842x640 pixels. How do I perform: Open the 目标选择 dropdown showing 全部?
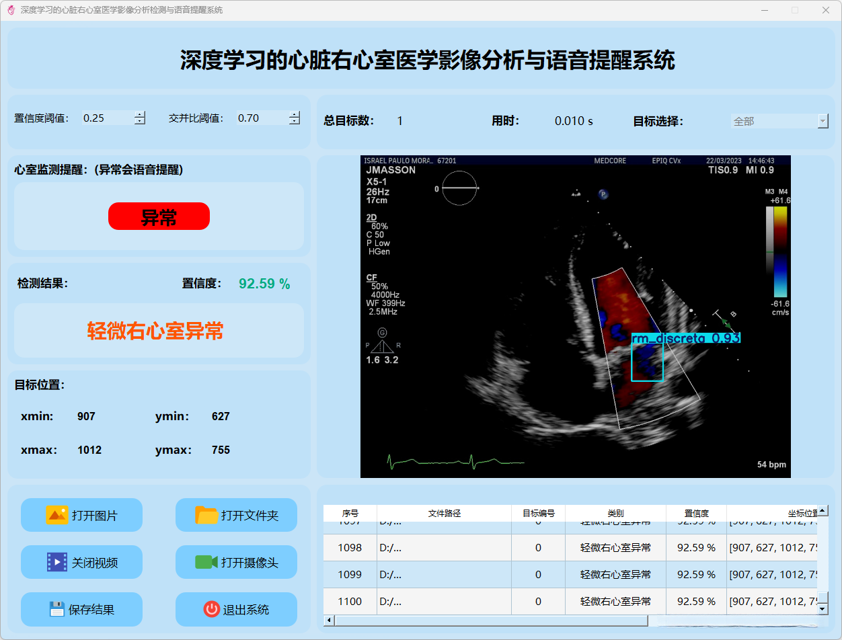tap(779, 121)
